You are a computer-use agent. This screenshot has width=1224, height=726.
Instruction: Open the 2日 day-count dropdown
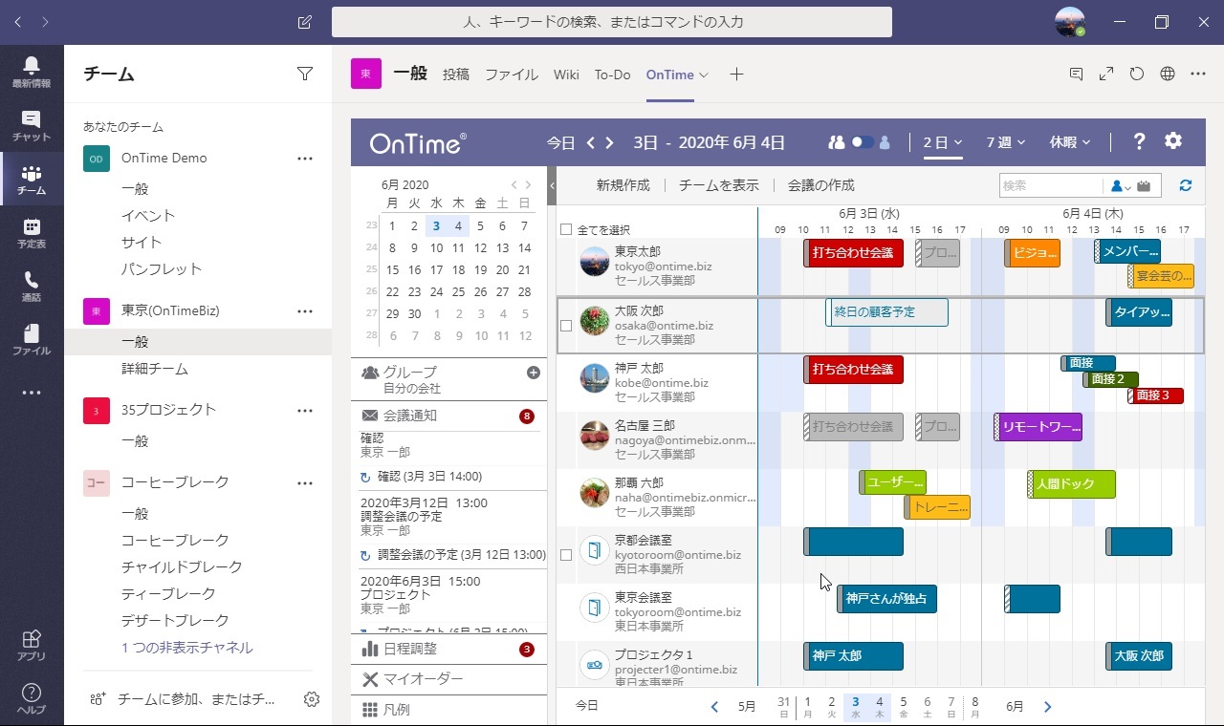coord(943,142)
